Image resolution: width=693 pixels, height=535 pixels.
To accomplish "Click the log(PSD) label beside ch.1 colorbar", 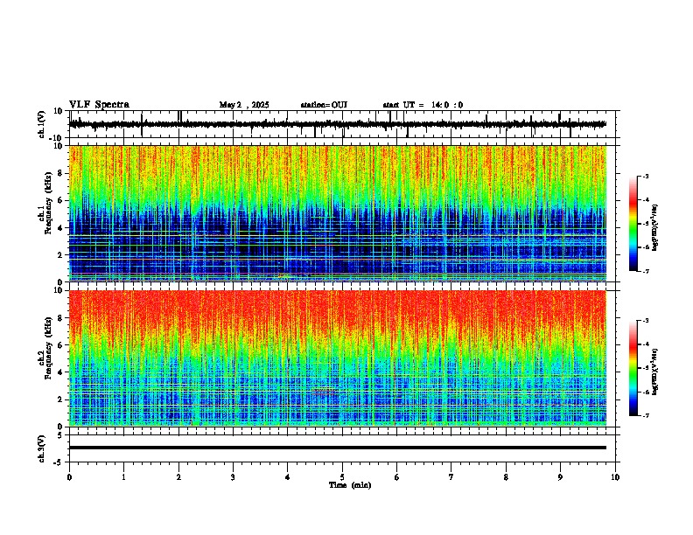I will point(655,228).
